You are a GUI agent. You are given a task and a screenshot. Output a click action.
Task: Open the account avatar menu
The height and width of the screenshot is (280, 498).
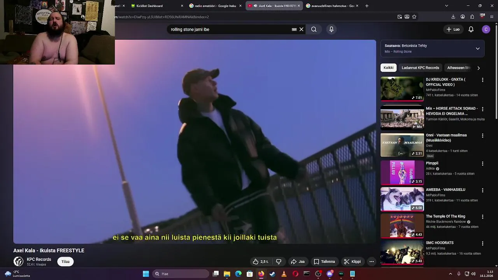point(486,29)
